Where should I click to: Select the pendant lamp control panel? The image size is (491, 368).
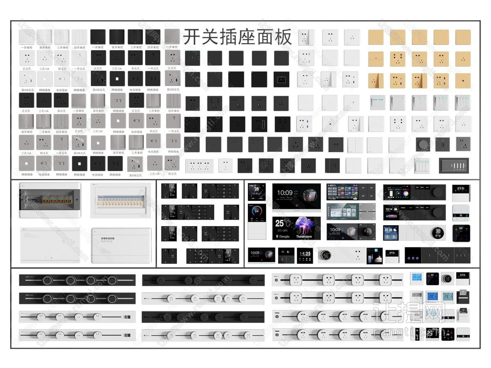(374, 256)
